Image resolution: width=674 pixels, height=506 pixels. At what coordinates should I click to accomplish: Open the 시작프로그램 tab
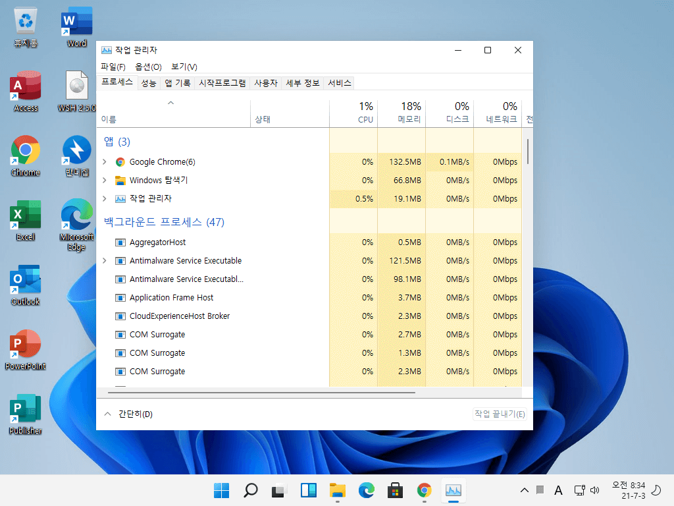(222, 83)
